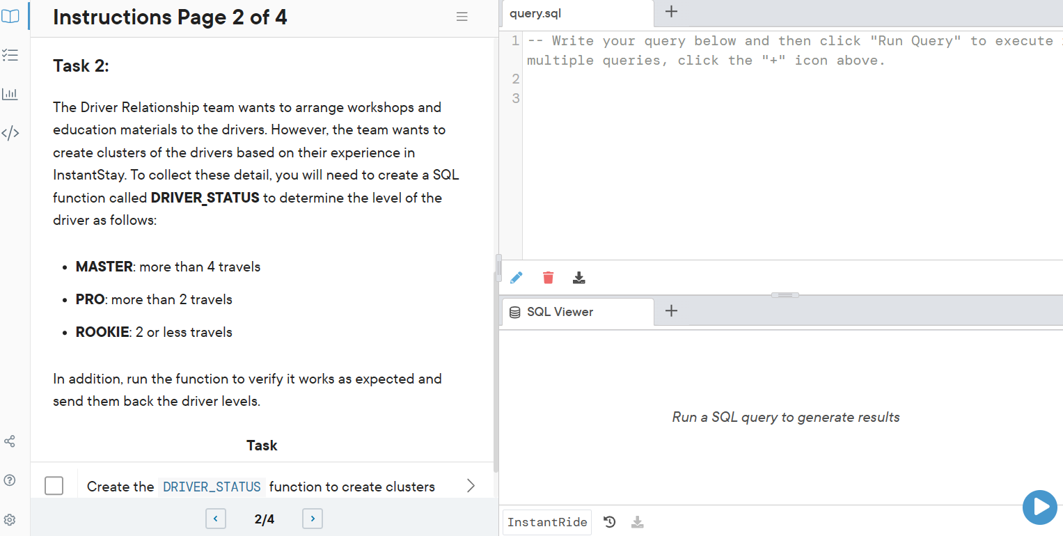Open the settings gear icon
Screen dimensions: 1063x536
coord(10,519)
